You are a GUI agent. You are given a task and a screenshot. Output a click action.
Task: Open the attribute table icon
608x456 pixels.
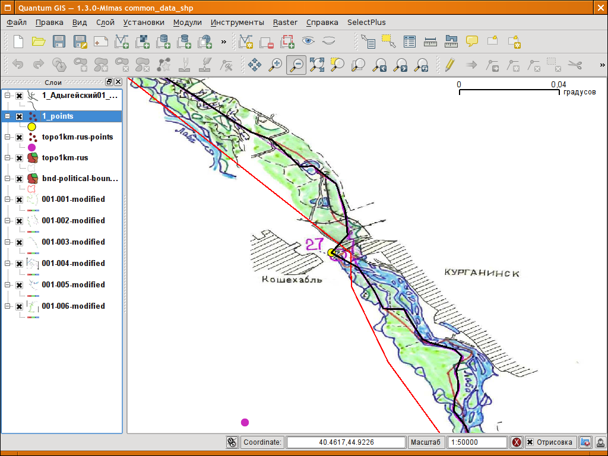click(410, 42)
